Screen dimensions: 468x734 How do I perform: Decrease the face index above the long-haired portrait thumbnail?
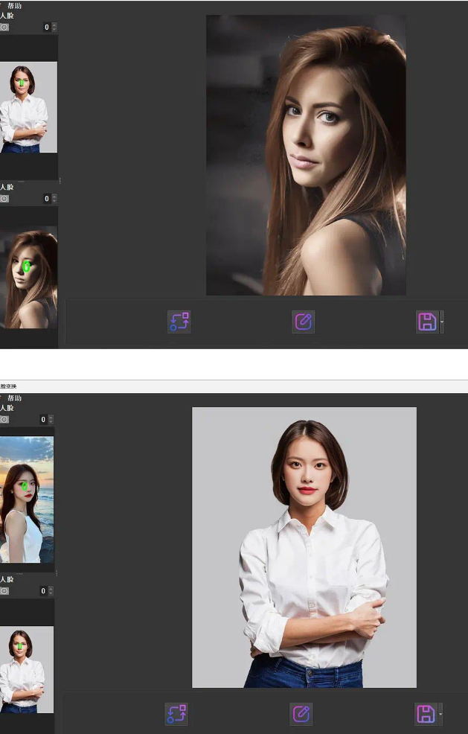click(54, 201)
